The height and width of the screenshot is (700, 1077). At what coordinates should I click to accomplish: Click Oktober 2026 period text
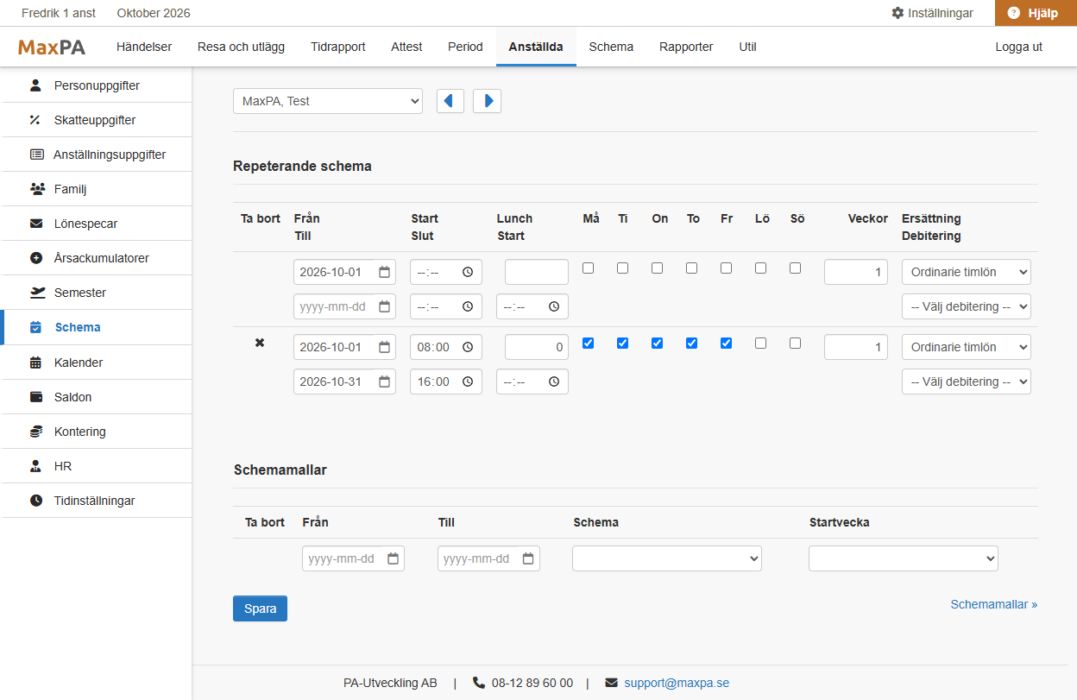154,13
